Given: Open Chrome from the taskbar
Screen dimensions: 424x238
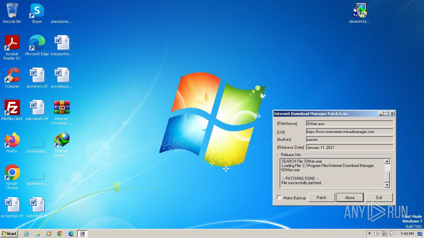Looking at the screenshot, I should tap(60, 234).
